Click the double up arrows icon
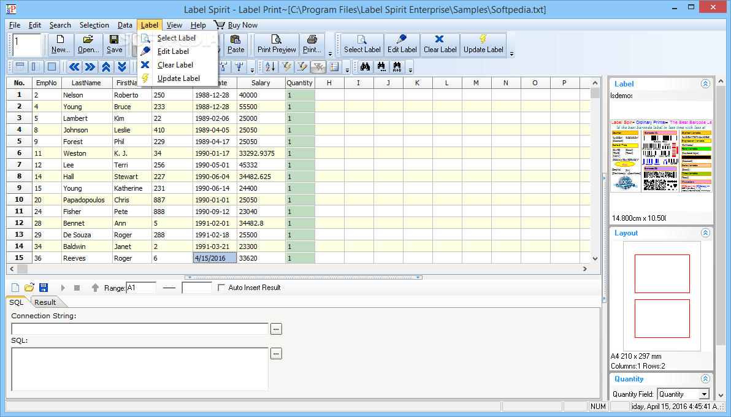This screenshot has width=731, height=417. click(x=106, y=67)
